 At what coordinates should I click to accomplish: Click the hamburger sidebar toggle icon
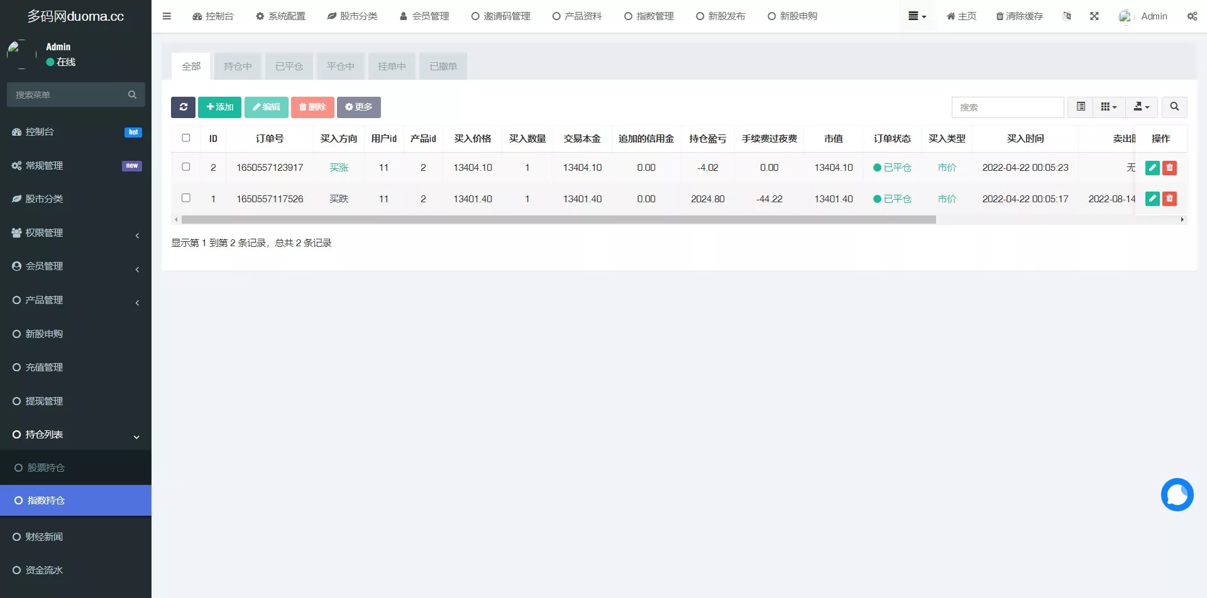167,16
